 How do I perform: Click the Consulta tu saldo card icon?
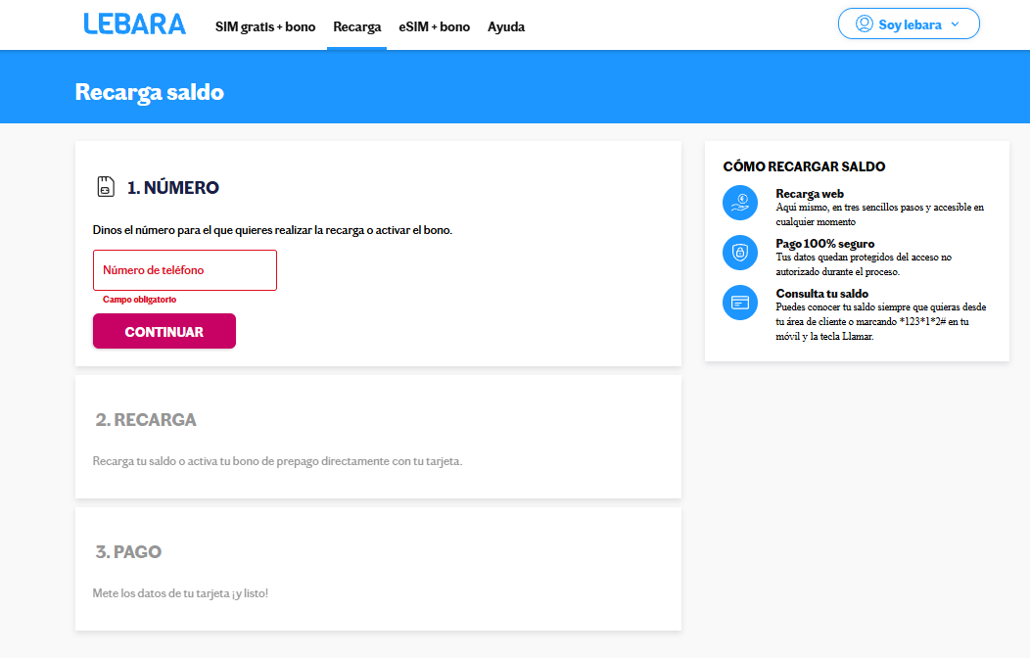[740, 303]
